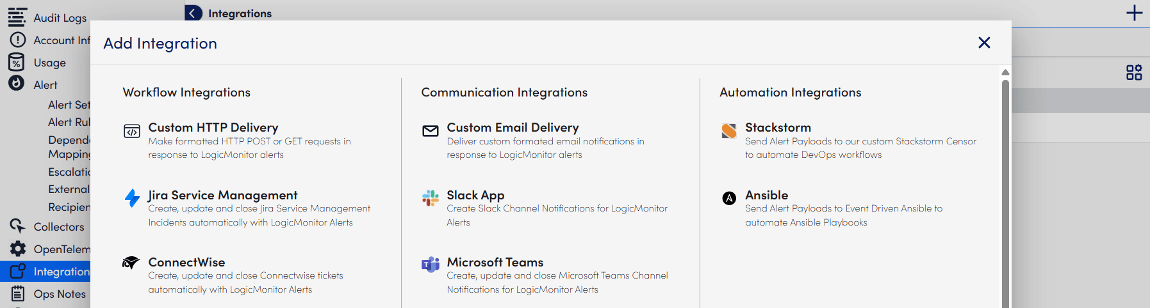Choose the Slack App integration title
1150x308 pixels.
click(x=475, y=195)
